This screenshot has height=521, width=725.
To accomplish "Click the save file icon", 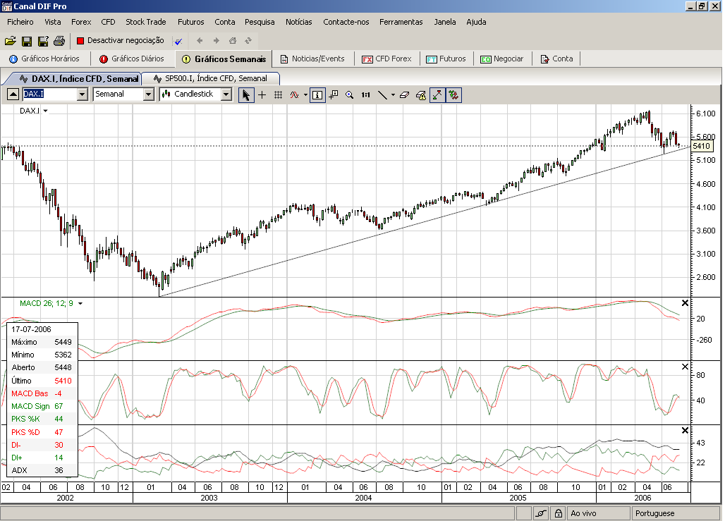I will coord(27,41).
